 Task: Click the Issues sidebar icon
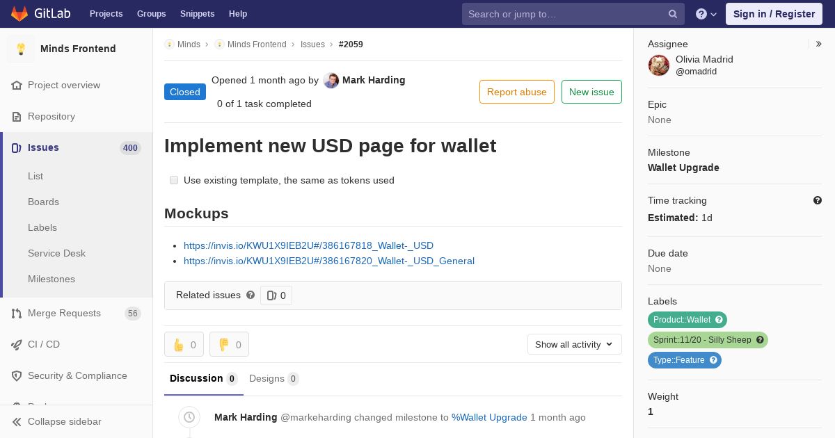tap(17, 148)
